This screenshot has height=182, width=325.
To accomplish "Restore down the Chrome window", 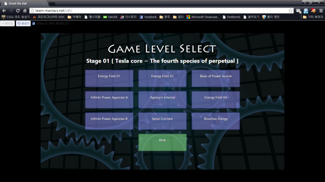I will pyautogui.click(x=311, y=3).
